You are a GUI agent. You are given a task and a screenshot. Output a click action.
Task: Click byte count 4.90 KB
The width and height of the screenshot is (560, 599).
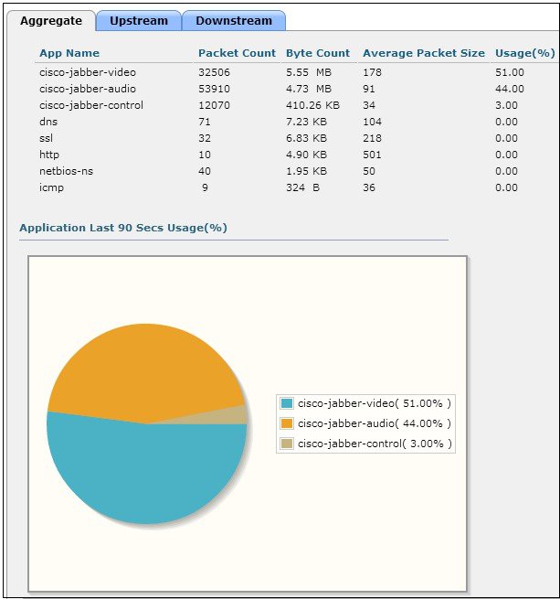(x=307, y=155)
